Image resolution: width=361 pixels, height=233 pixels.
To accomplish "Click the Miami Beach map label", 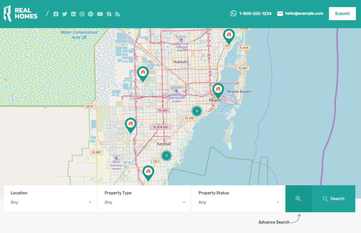I will click(x=239, y=92).
